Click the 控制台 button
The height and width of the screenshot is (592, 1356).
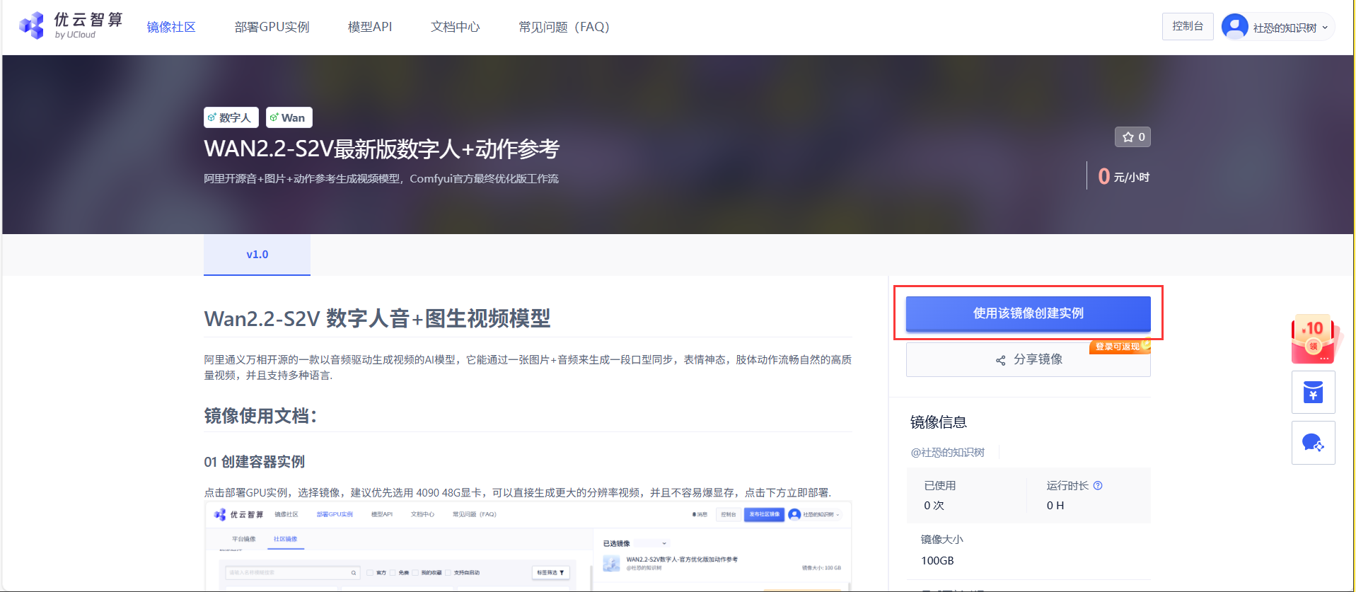tap(1187, 26)
